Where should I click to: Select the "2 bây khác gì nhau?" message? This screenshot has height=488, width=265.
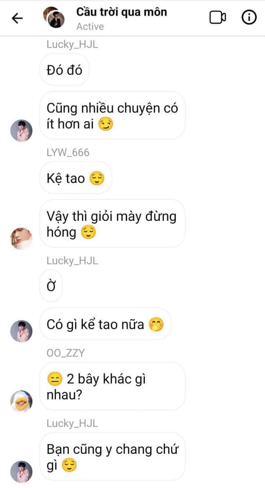click(112, 386)
